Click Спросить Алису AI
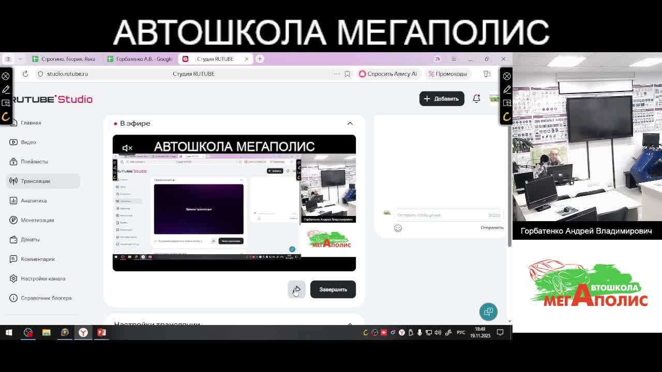The height and width of the screenshot is (372, 662). (x=388, y=74)
